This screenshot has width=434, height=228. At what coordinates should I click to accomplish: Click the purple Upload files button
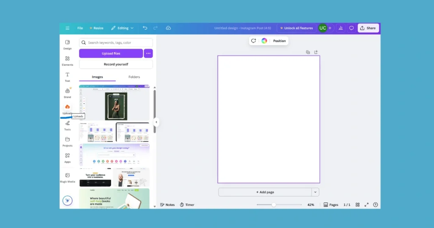(111, 53)
